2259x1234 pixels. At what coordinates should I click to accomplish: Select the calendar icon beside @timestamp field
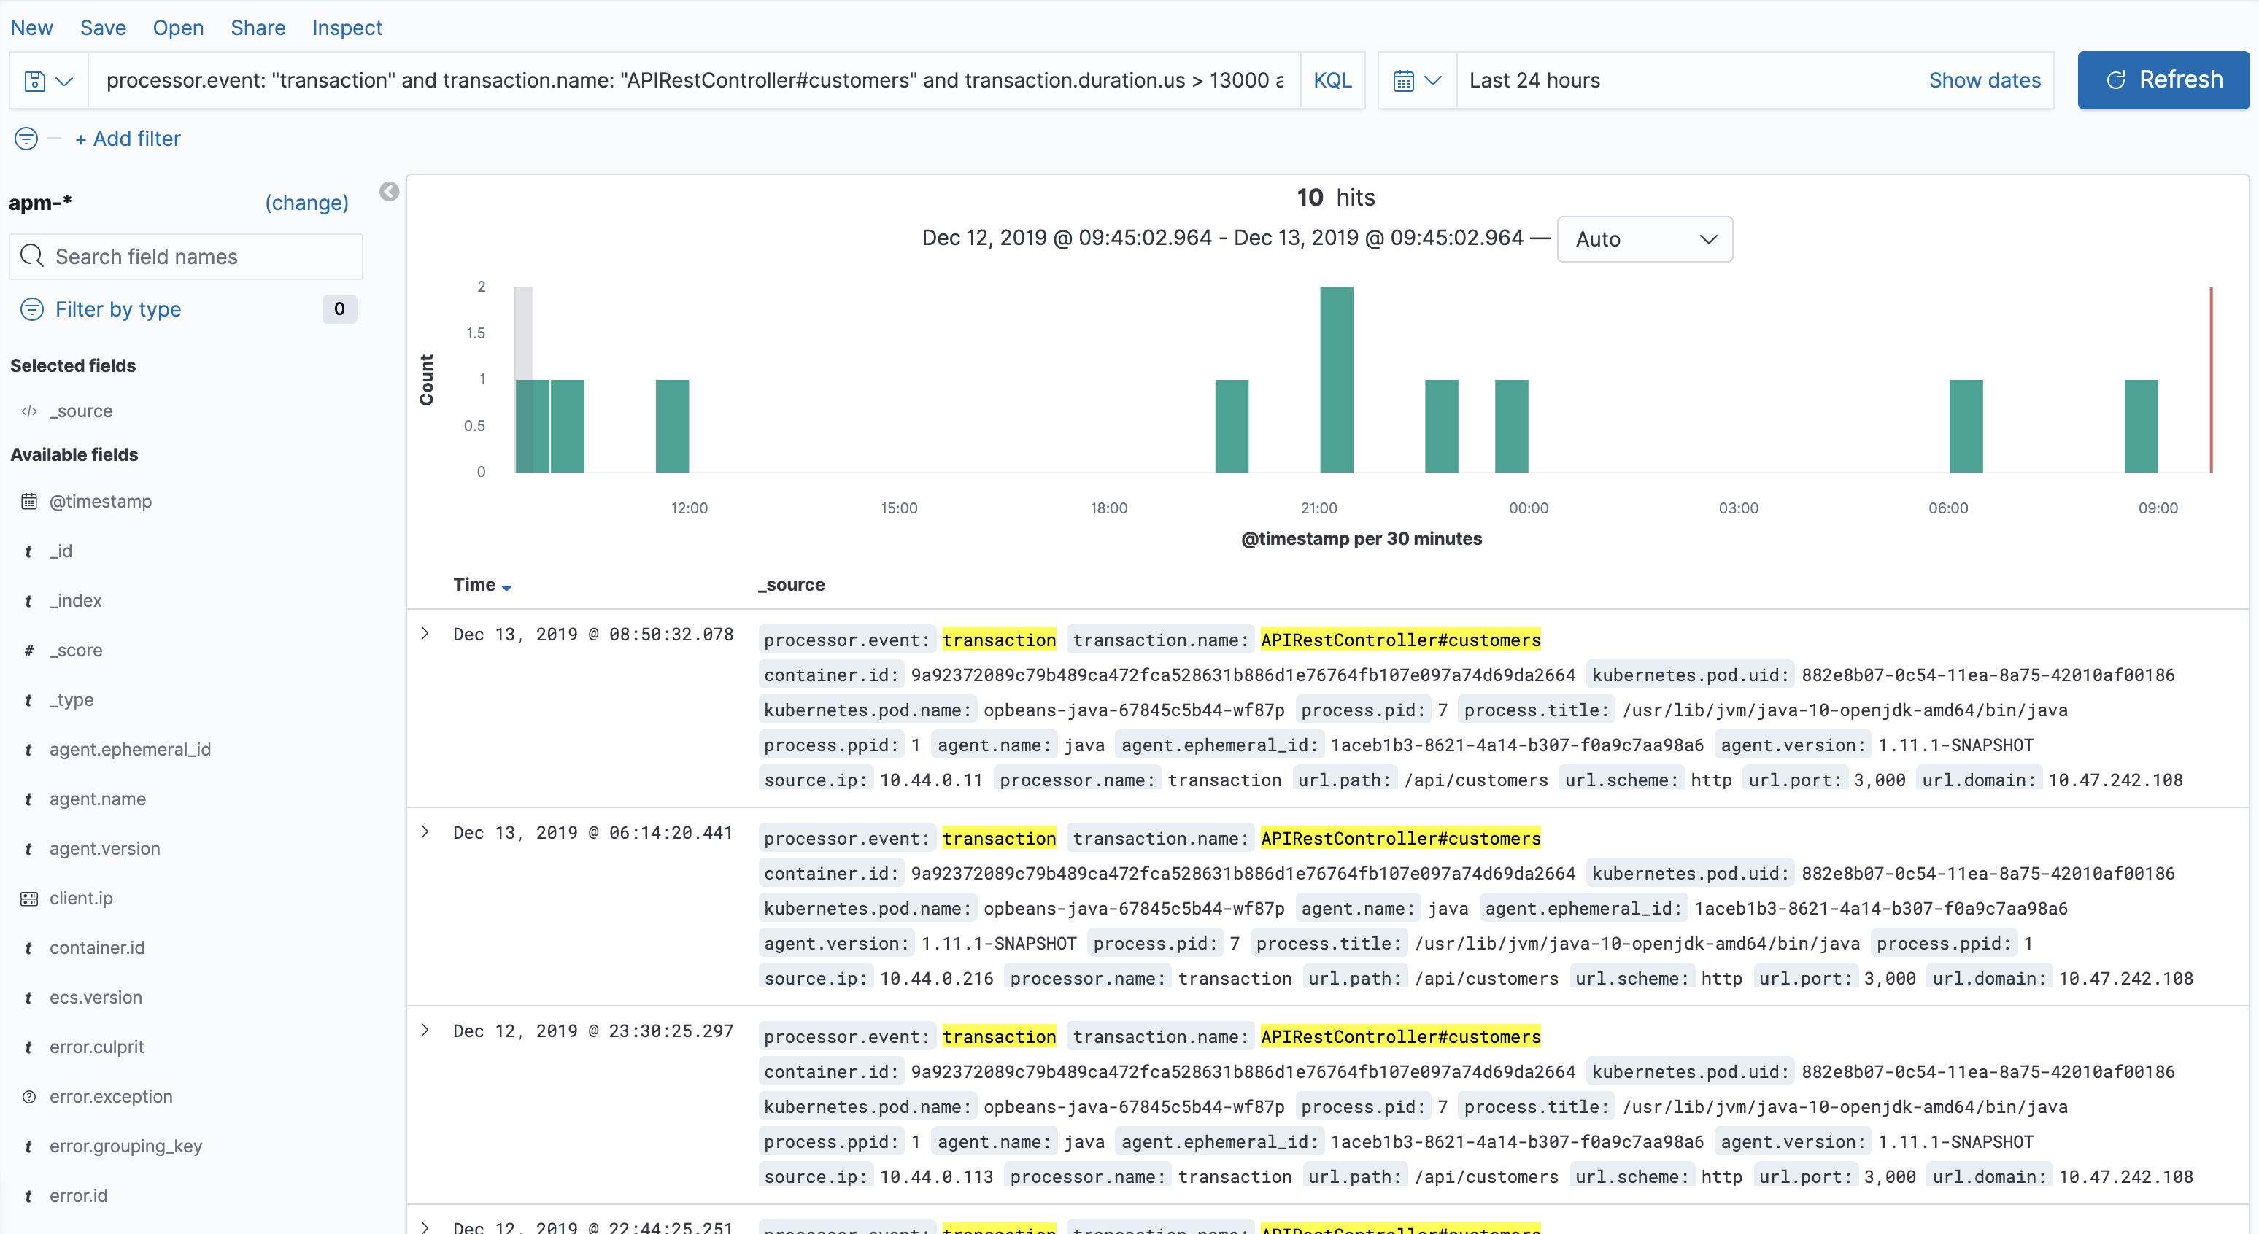pos(29,500)
